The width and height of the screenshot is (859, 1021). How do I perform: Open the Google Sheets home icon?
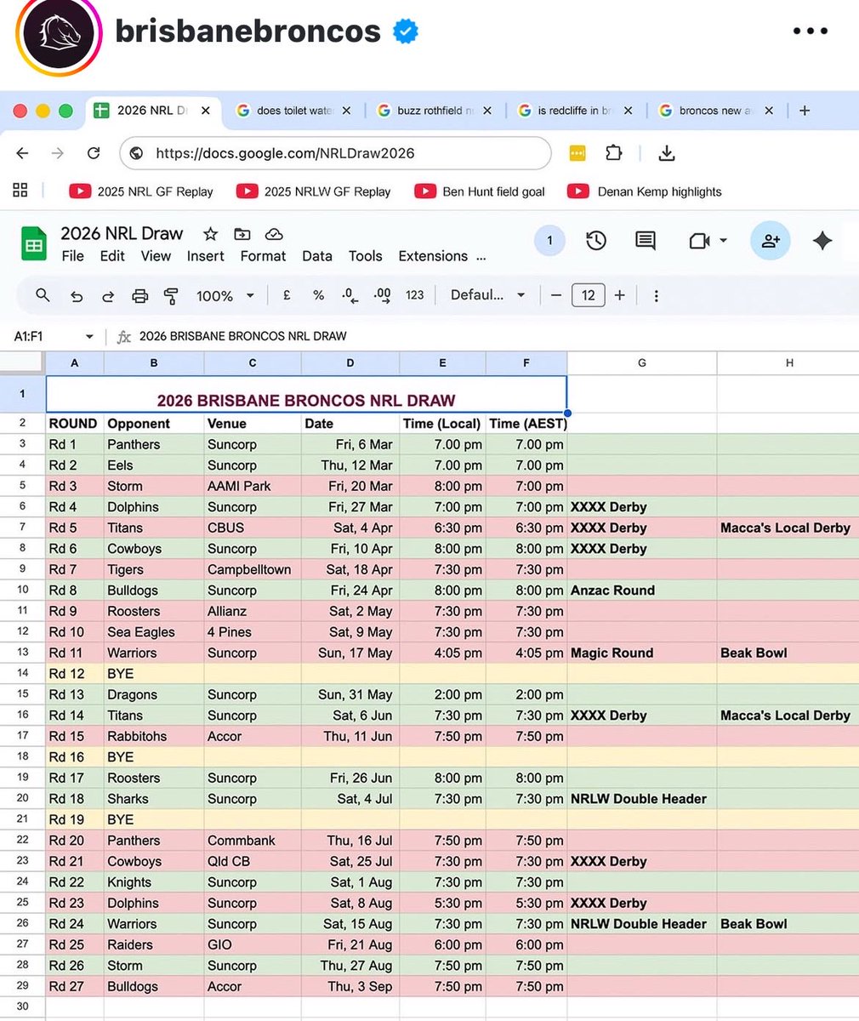point(33,245)
